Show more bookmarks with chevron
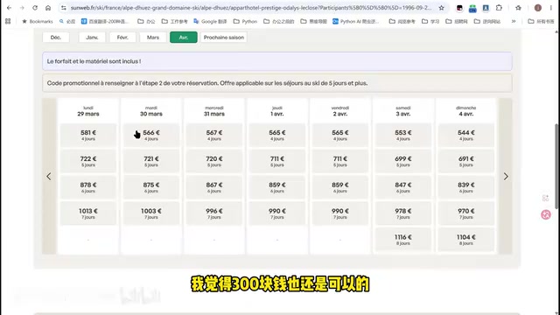The height and width of the screenshot is (315, 560). tap(514, 21)
